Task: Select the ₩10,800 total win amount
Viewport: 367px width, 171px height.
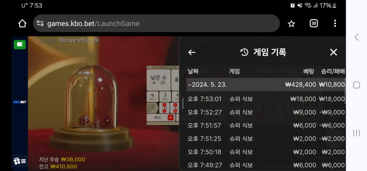Action: coord(332,85)
